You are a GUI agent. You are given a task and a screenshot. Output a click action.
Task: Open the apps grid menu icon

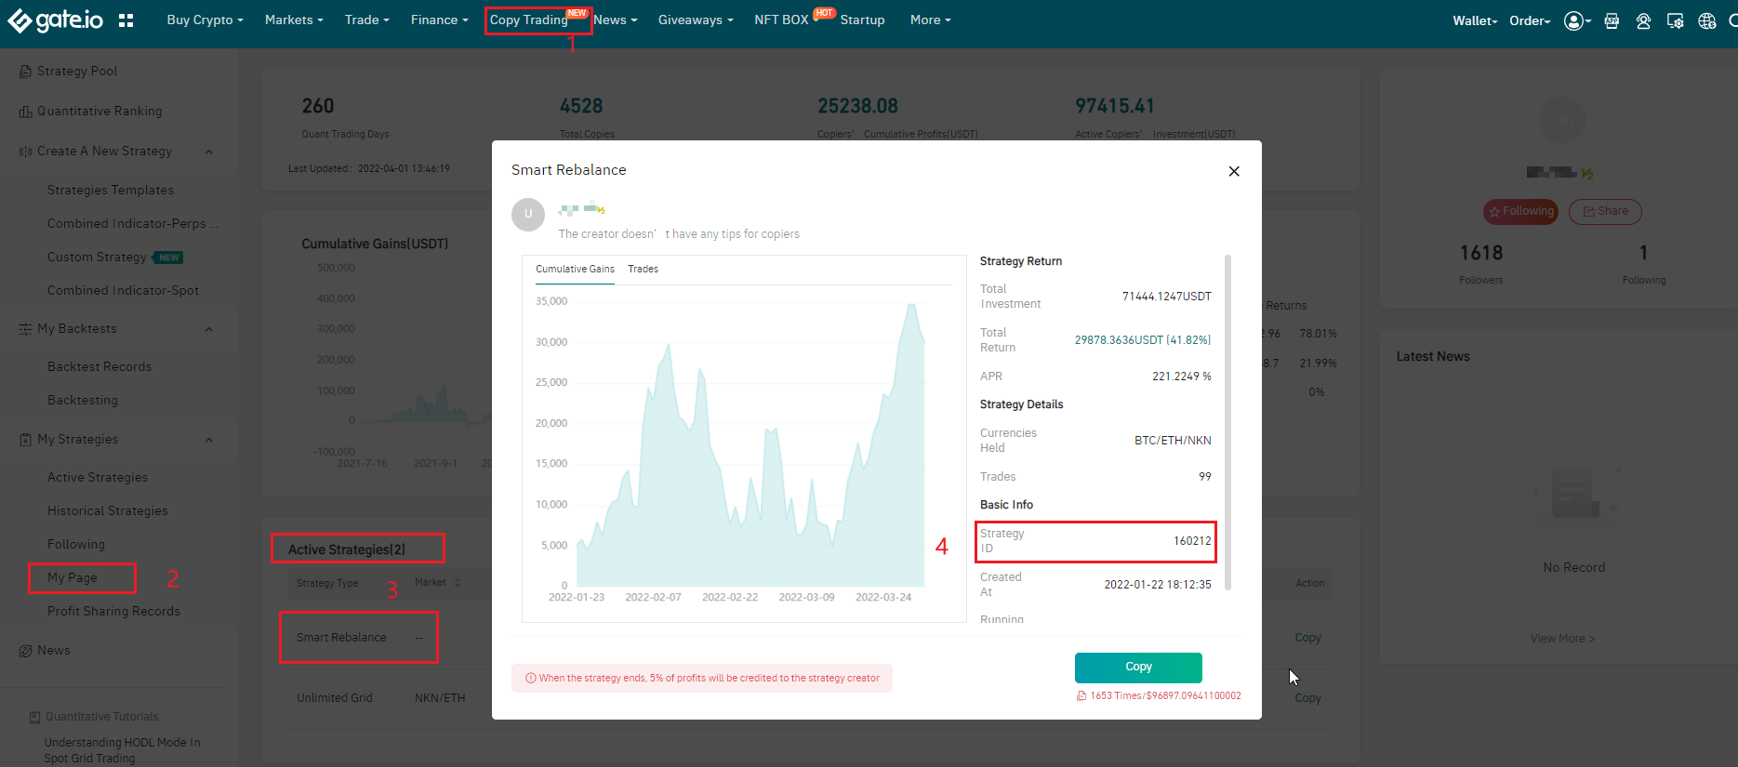click(x=126, y=20)
